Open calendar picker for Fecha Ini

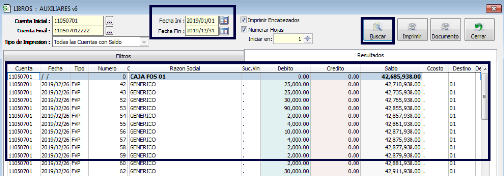224,20
